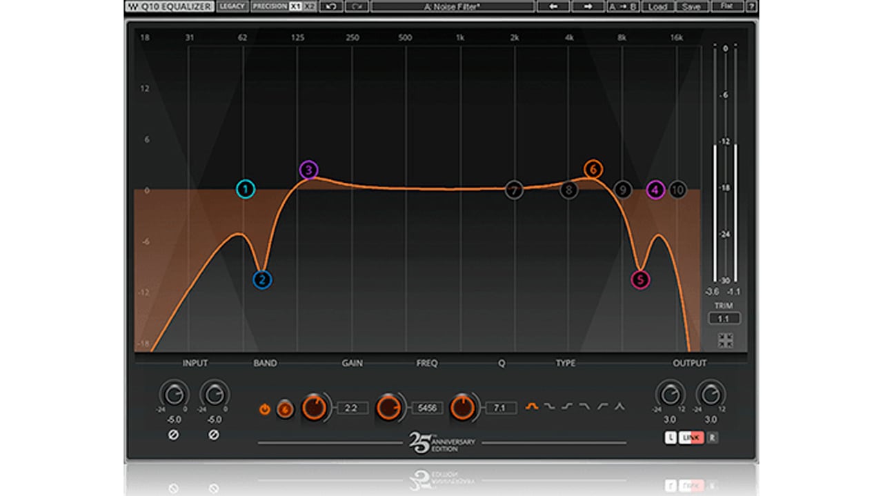Click the frequency value field 5456

click(427, 408)
